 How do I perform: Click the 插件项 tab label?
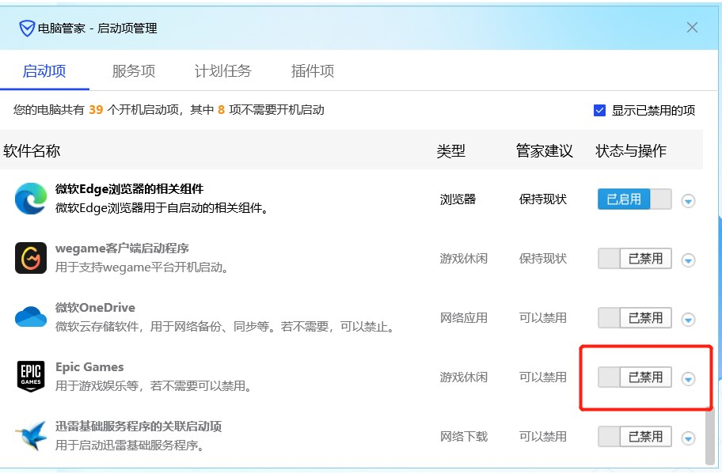tap(313, 70)
